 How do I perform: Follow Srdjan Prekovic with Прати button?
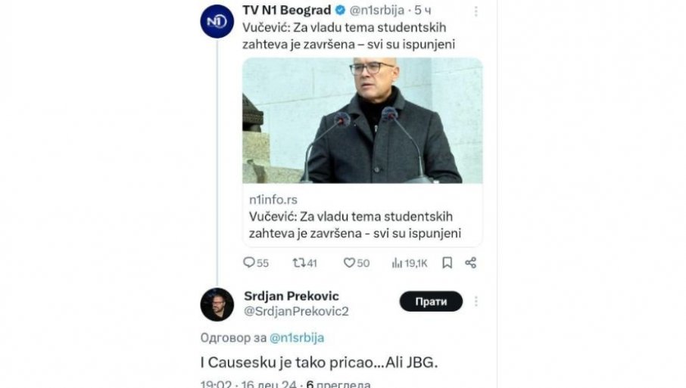[x=431, y=301]
